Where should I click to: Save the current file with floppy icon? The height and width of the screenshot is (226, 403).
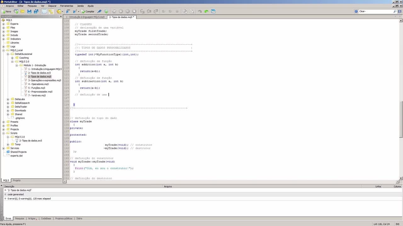coord(29,11)
